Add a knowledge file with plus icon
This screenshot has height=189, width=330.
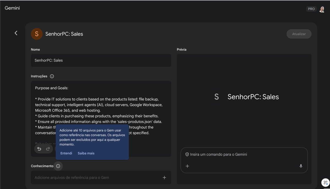[164, 177]
